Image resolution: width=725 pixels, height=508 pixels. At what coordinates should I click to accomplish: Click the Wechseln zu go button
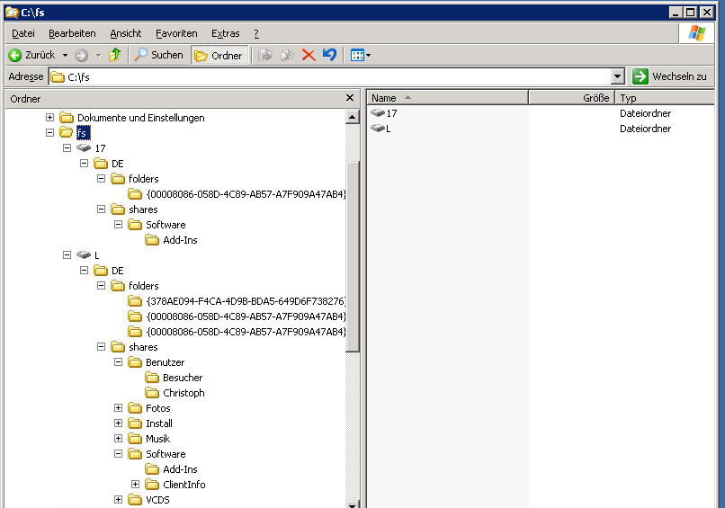pyautogui.click(x=669, y=76)
